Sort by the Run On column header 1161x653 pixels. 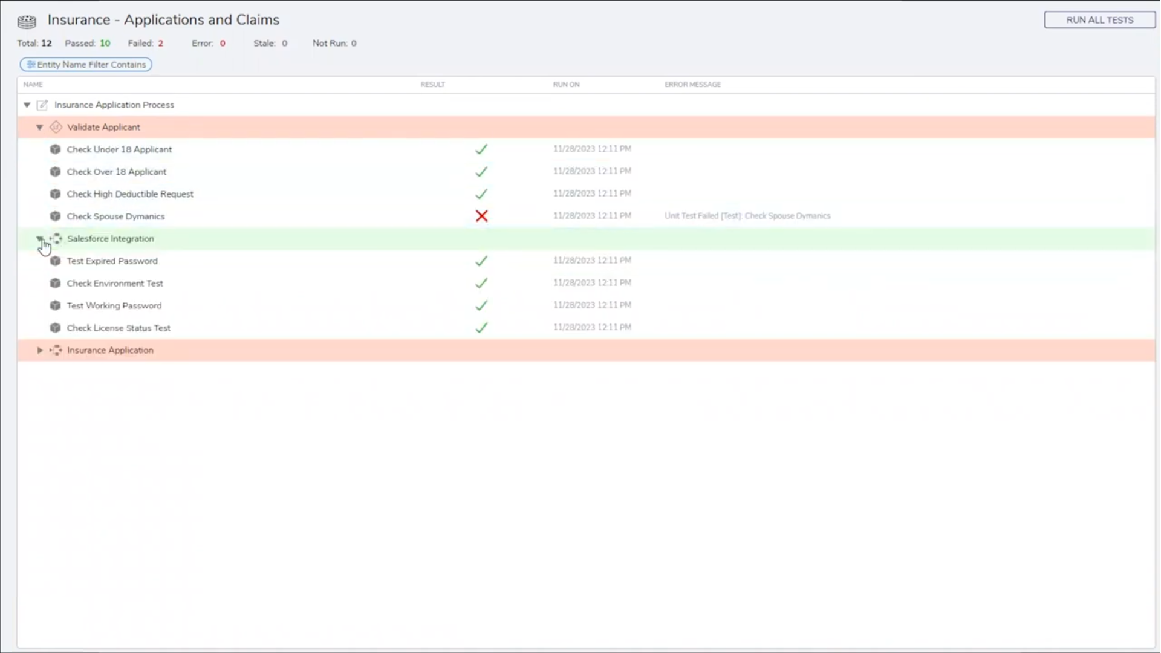tap(566, 85)
